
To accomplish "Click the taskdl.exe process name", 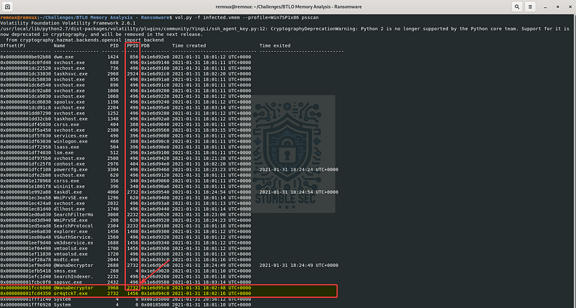I will 68,192.
